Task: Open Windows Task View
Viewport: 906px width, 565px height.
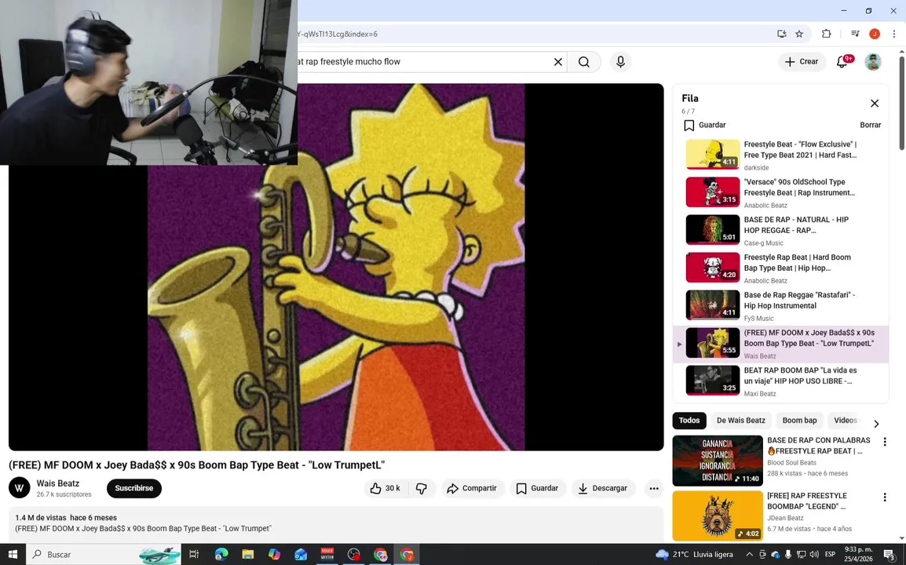Action: 194,555
